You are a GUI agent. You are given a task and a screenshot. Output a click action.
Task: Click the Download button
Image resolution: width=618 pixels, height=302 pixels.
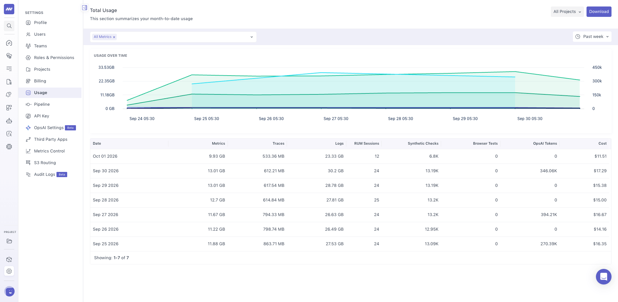point(599,12)
